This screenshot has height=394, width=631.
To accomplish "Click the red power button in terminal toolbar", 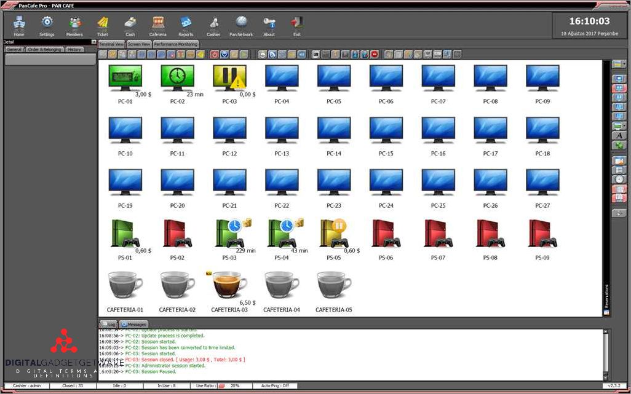I will click(215, 54).
